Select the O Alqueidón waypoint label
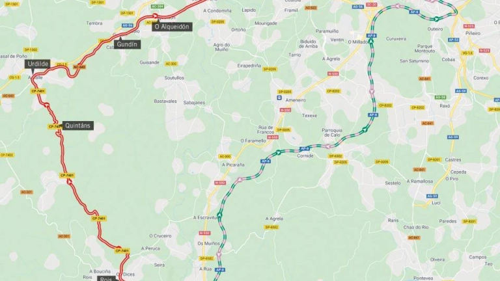 pos(172,27)
